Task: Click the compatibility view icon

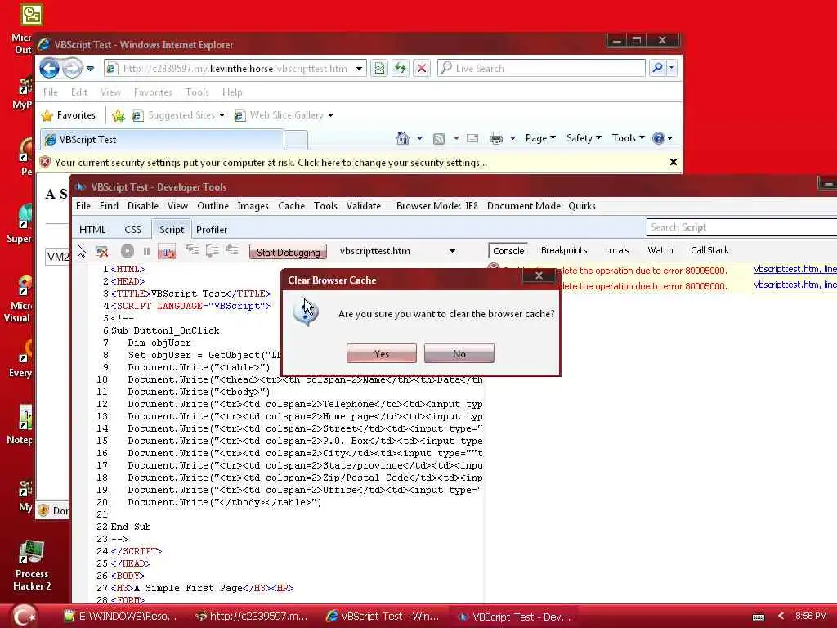Action: point(379,69)
